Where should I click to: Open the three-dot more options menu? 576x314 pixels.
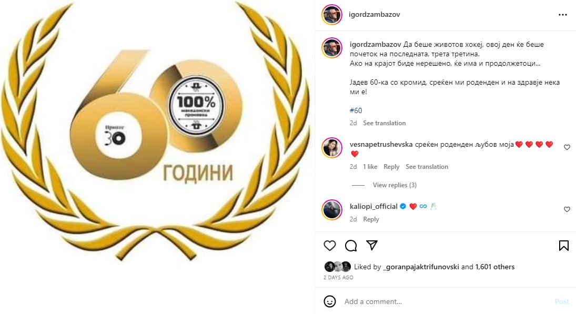pyautogui.click(x=563, y=15)
